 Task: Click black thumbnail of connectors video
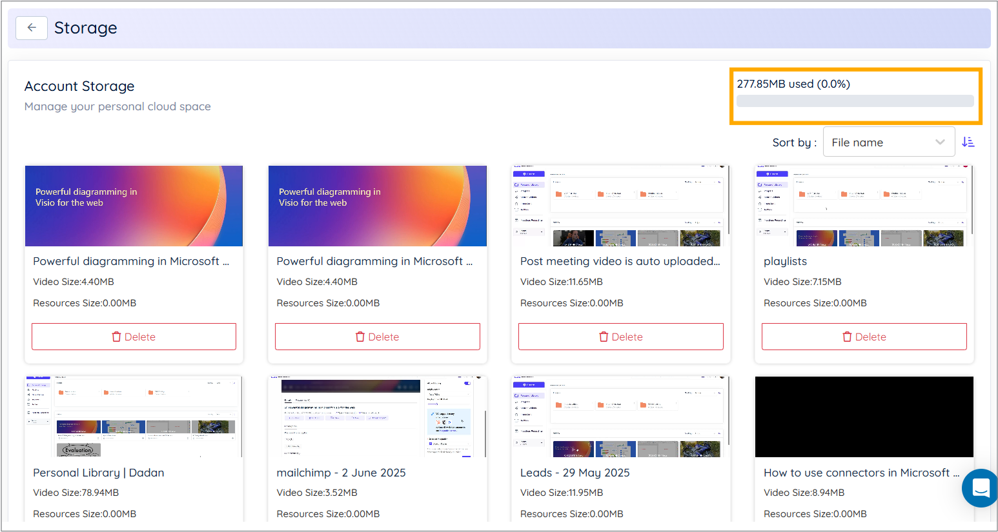864,417
